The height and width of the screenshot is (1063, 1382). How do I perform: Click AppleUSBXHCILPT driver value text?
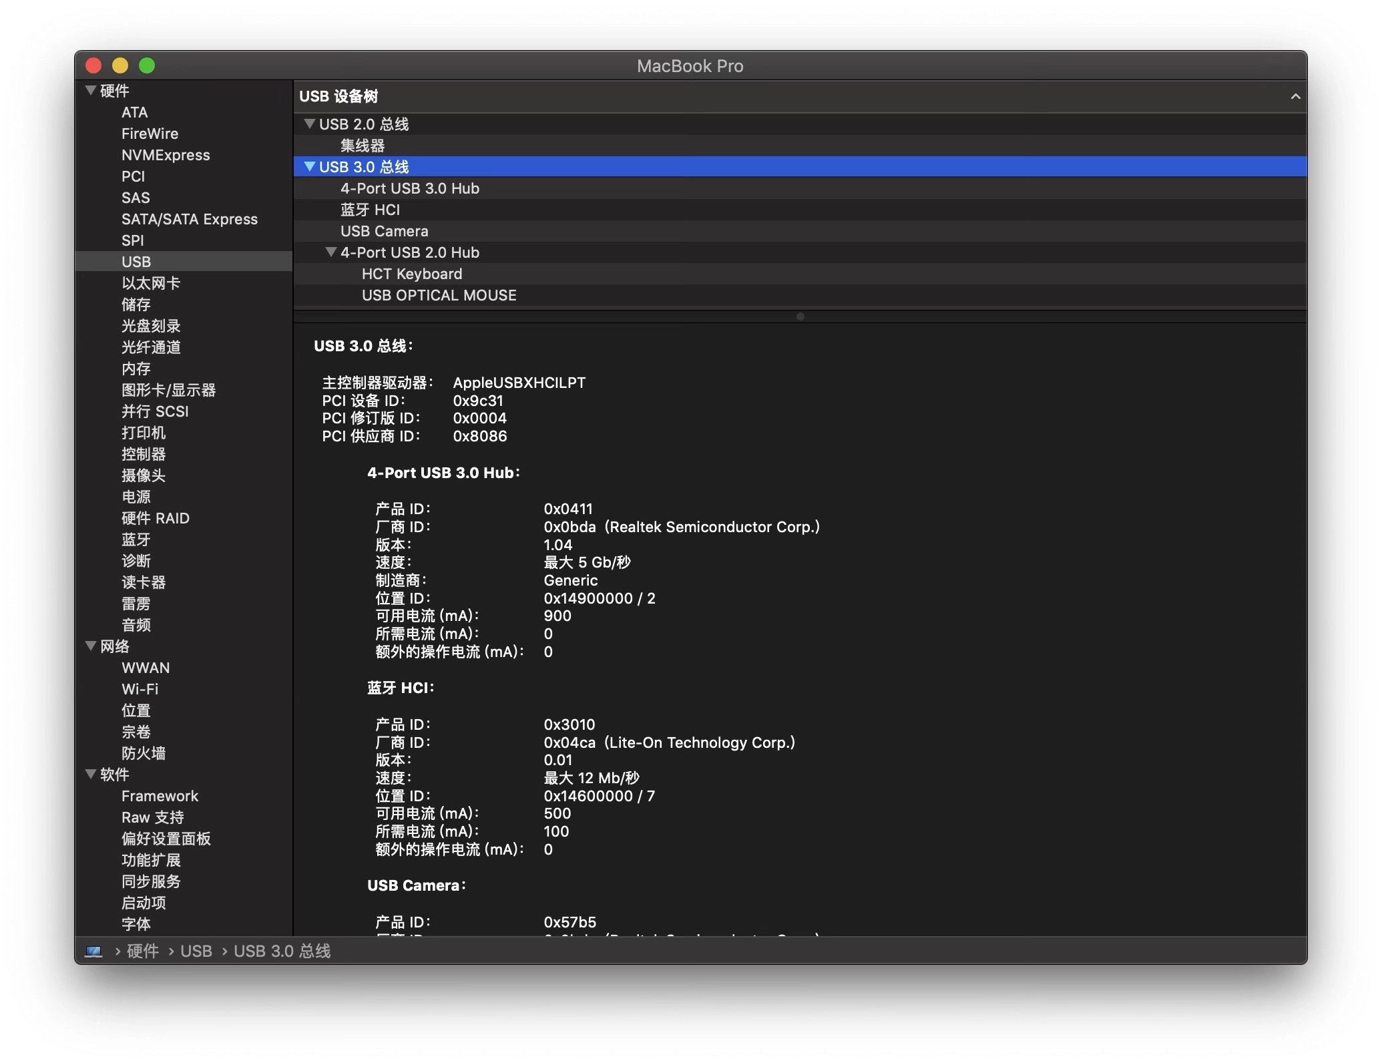[519, 383]
